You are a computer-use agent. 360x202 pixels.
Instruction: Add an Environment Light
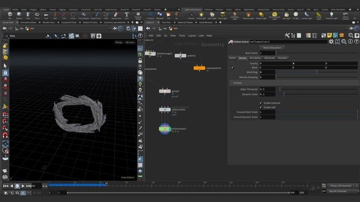coord(274,16)
